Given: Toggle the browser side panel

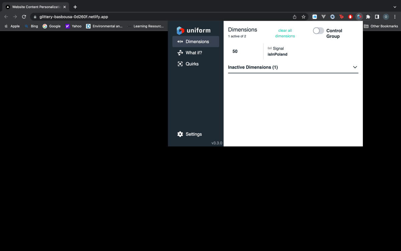Looking at the screenshot, I should pyautogui.click(x=377, y=17).
